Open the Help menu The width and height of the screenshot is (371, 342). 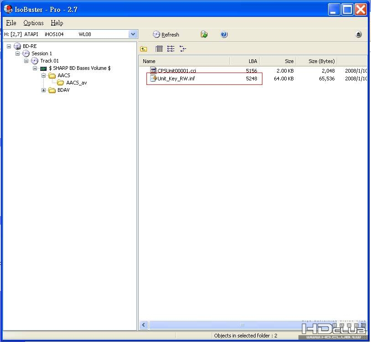click(57, 23)
